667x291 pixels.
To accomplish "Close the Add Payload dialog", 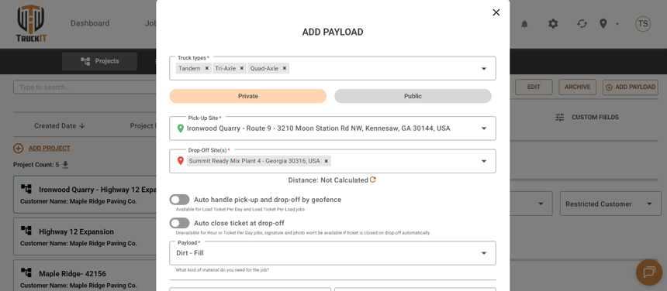I will click(x=496, y=12).
